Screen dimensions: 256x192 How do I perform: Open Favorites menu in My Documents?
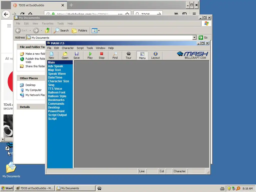pyautogui.click(x=48, y=23)
